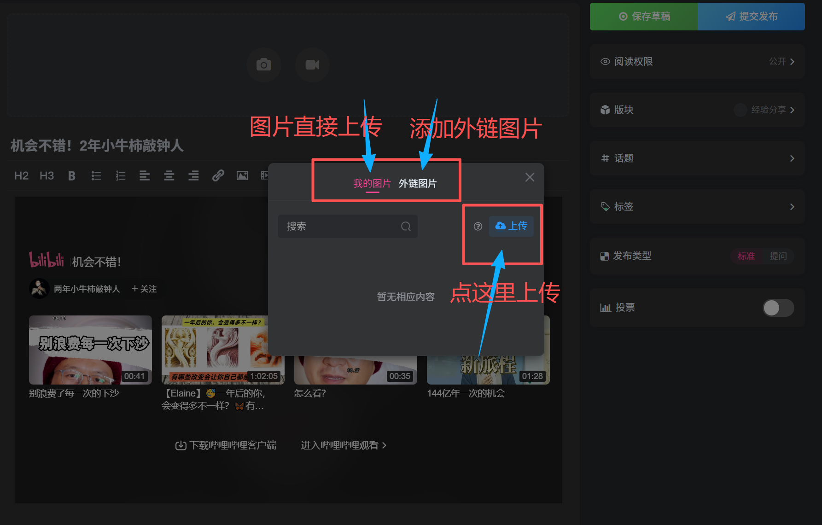The width and height of the screenshot is (822, 525).
Task: Insert a numbered list
Action: [121, 176]
